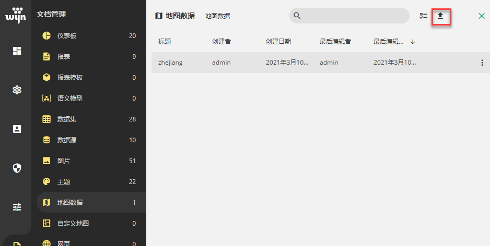
Task: Click the count 22 beside 主题
Action: [x=133, y=181]
